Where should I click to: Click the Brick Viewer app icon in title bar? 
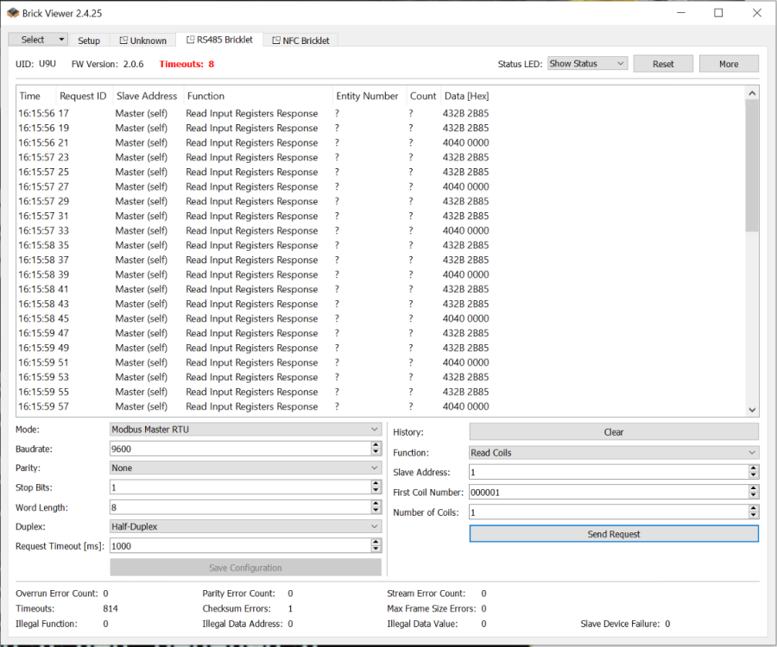[13, 13]
